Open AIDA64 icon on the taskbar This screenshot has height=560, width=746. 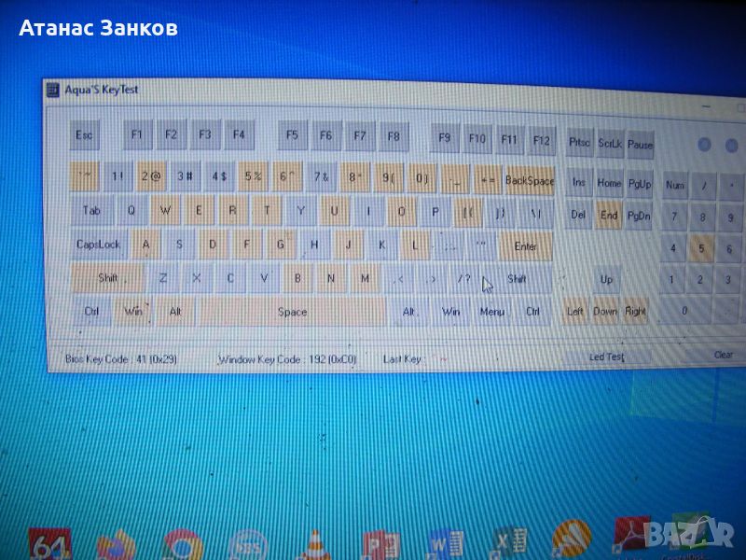click(x=50, y=544)
